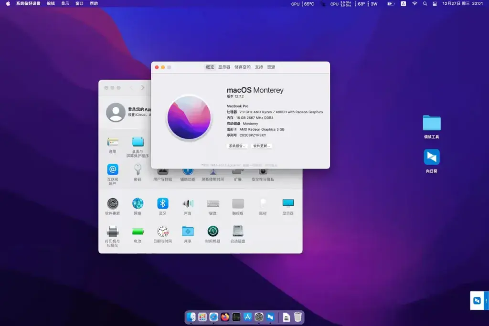The height and width of the screenshot is (326, 489).
Task: Open 桌面与屏幕保护程序 preference pane
Action: pos(138,147)
